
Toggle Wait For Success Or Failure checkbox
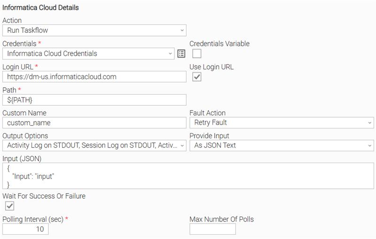coord(9,206)
